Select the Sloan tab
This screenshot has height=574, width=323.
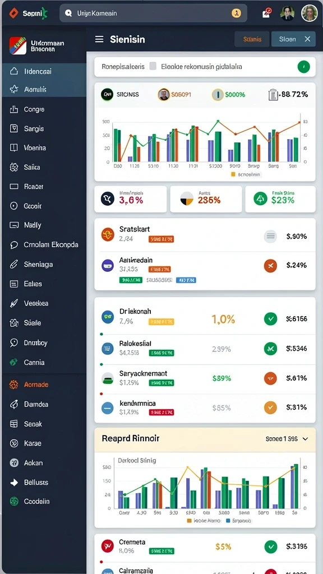(x=287, y=39)
